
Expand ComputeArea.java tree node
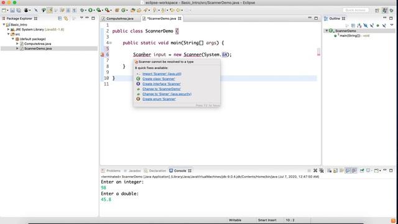[17, 44]
